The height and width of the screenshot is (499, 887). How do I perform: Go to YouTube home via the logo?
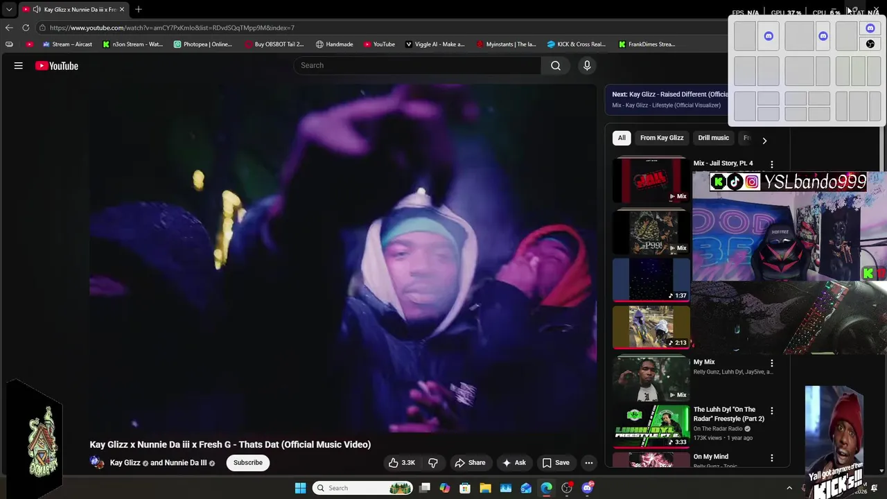pos(57,66)
